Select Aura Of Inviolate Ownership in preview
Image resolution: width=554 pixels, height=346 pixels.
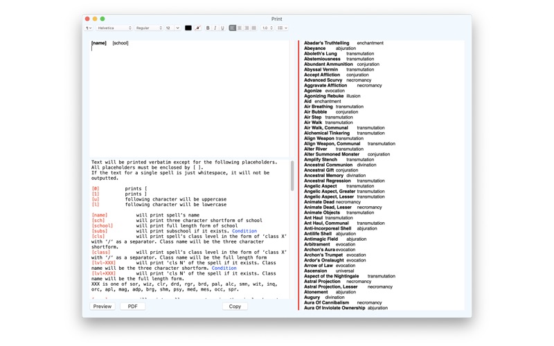334,308
